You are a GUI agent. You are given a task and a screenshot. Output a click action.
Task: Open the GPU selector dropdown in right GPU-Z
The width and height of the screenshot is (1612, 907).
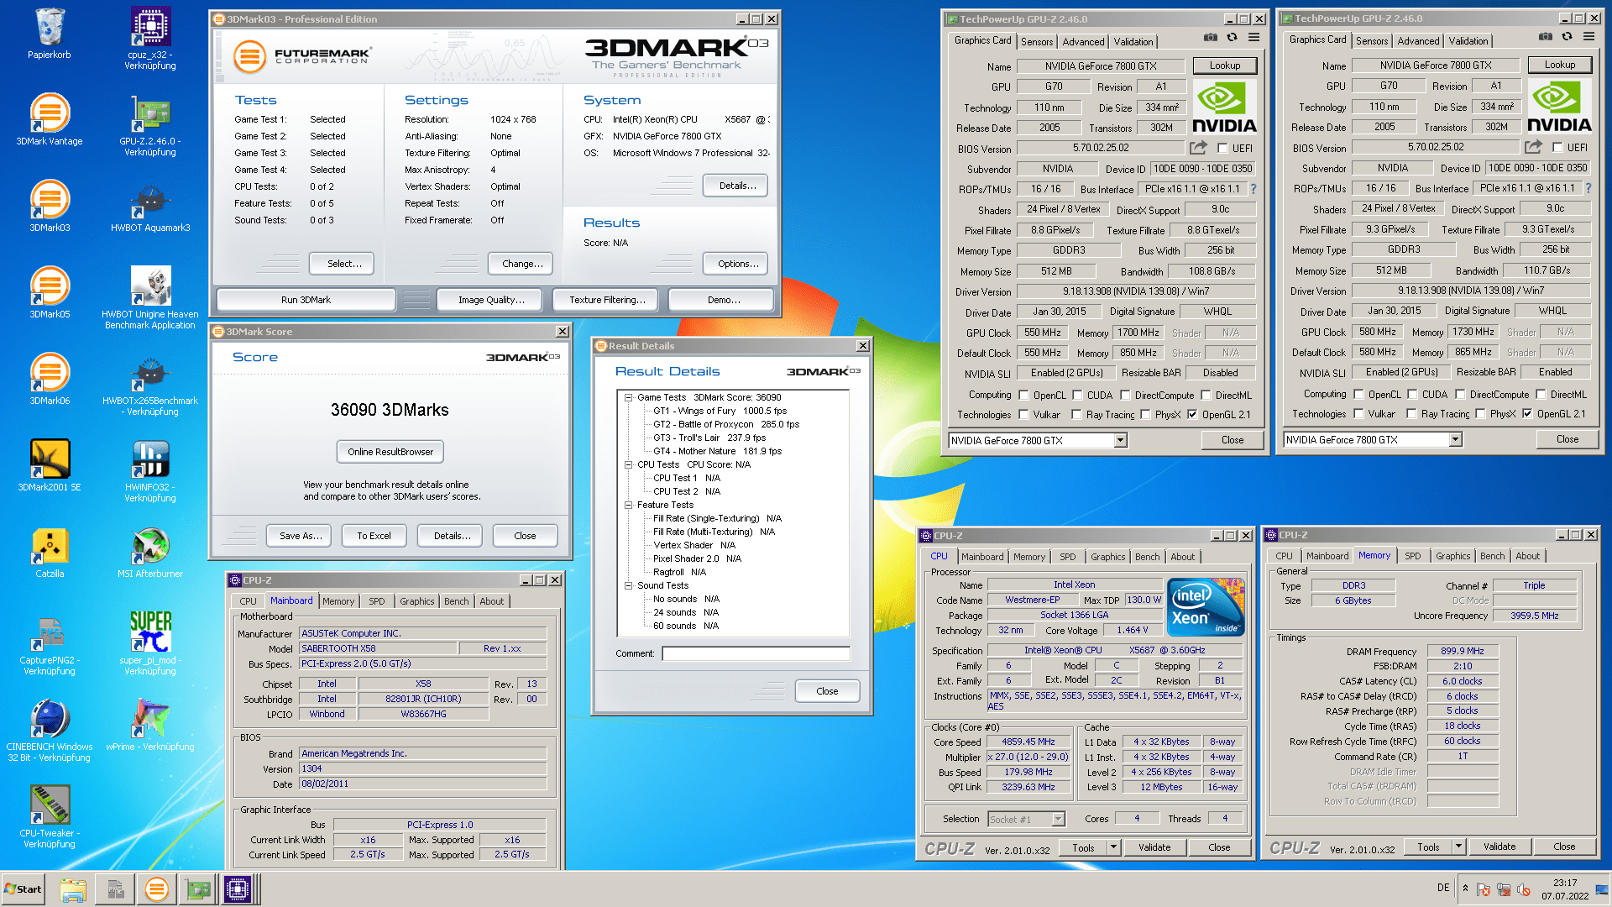click(1455, 439)
